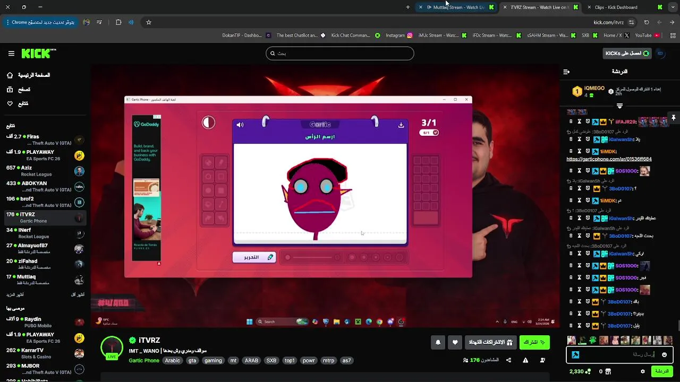Open Aziz Rocket League channel
The height and width of the screenshot is (382, 680).
[x=45, y=171]
